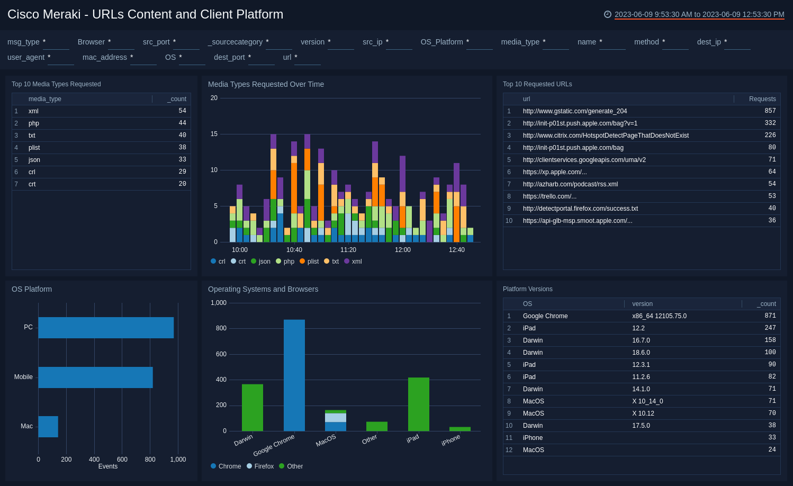Hide the Firefox series in legend
Image resolution: width=793 pixels, height=486 pixels.
coord(260,466)
